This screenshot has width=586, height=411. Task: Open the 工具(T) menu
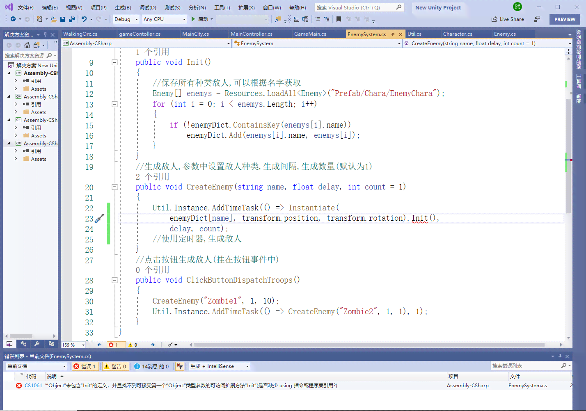point(222,7)
